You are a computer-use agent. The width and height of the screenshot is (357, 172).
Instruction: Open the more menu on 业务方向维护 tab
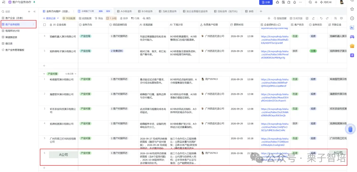[x=73, y=11]
